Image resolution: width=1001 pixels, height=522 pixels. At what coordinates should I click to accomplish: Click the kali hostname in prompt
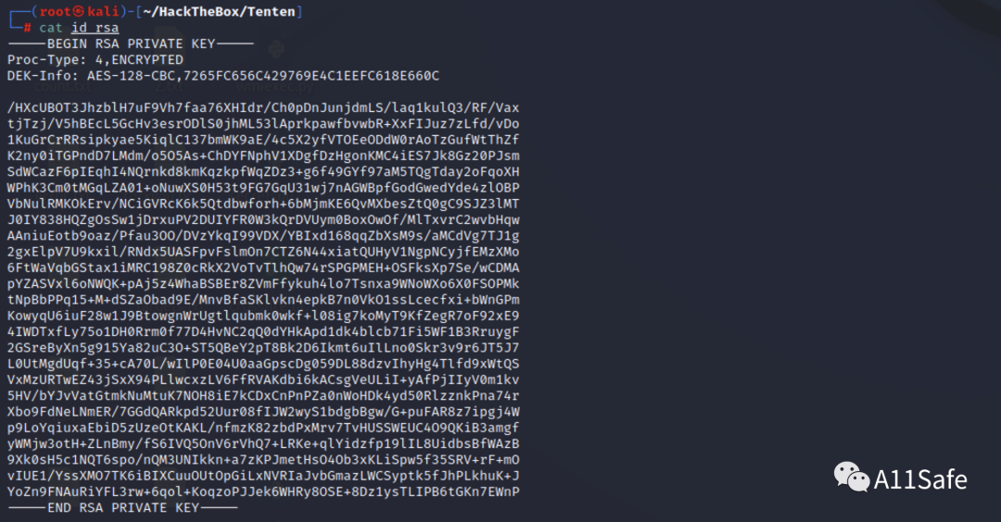(103, 11)
